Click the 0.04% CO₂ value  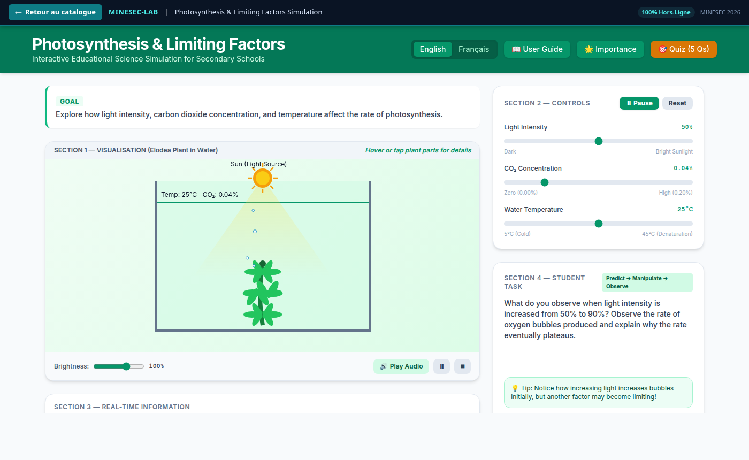683,168
